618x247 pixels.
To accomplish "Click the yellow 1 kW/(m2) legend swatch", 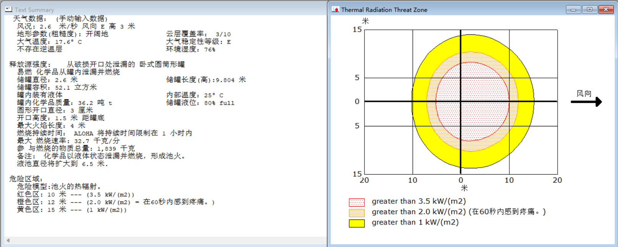I will 357,223.
